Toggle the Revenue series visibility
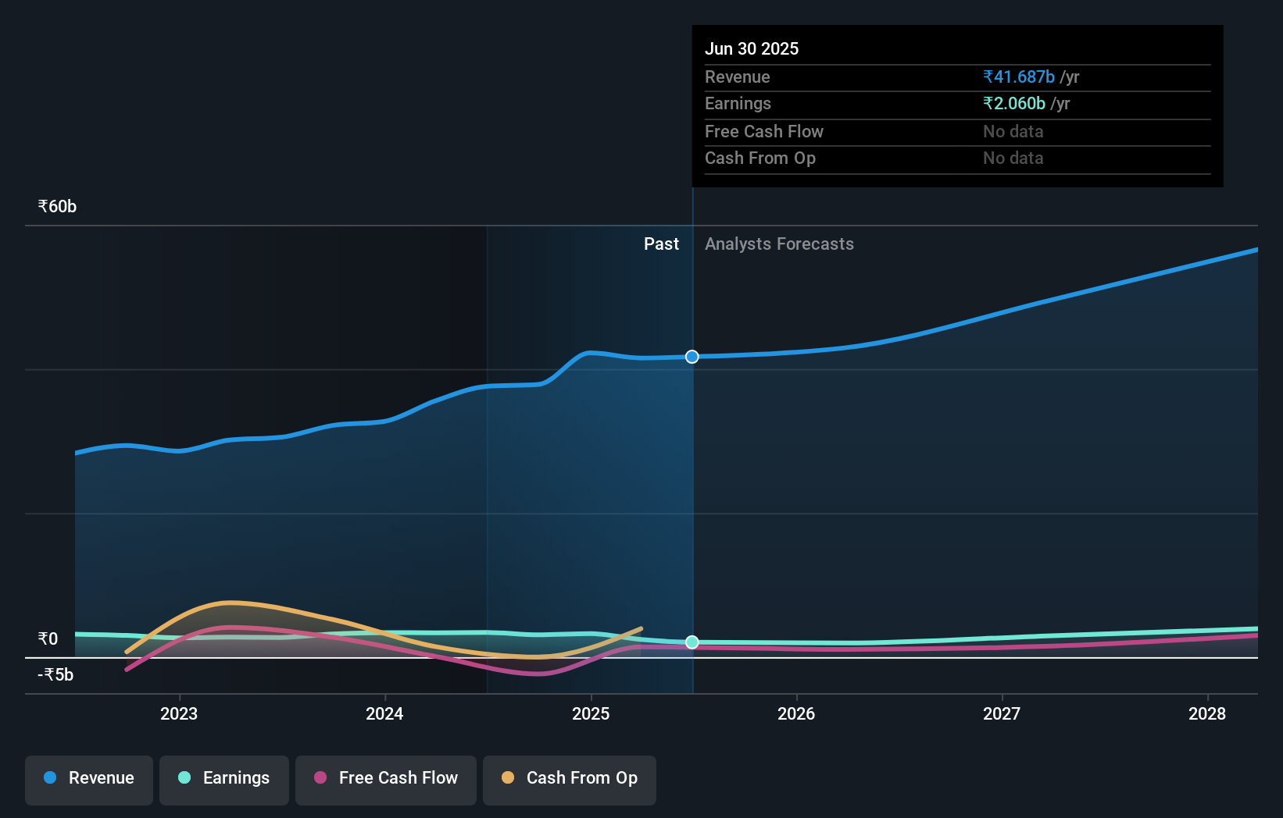 pyautogui.click(x=88, y=779)
